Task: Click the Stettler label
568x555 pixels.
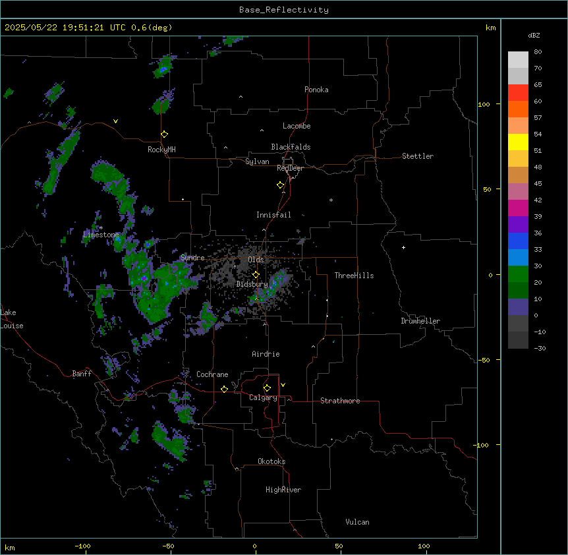Action: (418, 156)
